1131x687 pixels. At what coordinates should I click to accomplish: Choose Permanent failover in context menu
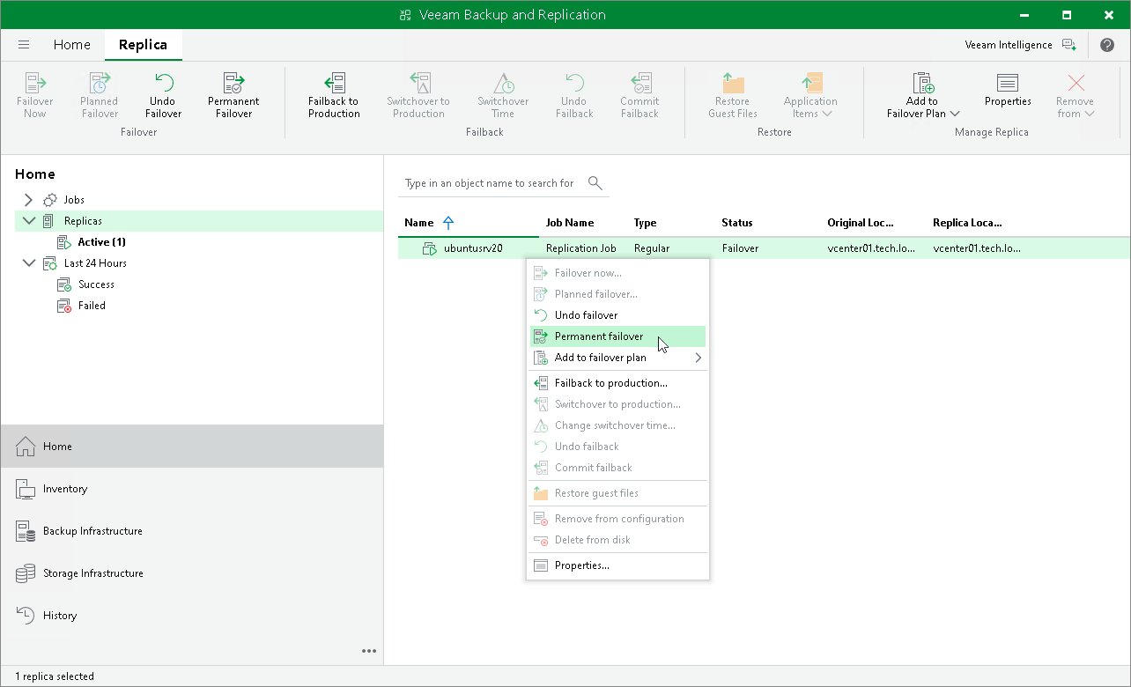click(x=617, y=336)
